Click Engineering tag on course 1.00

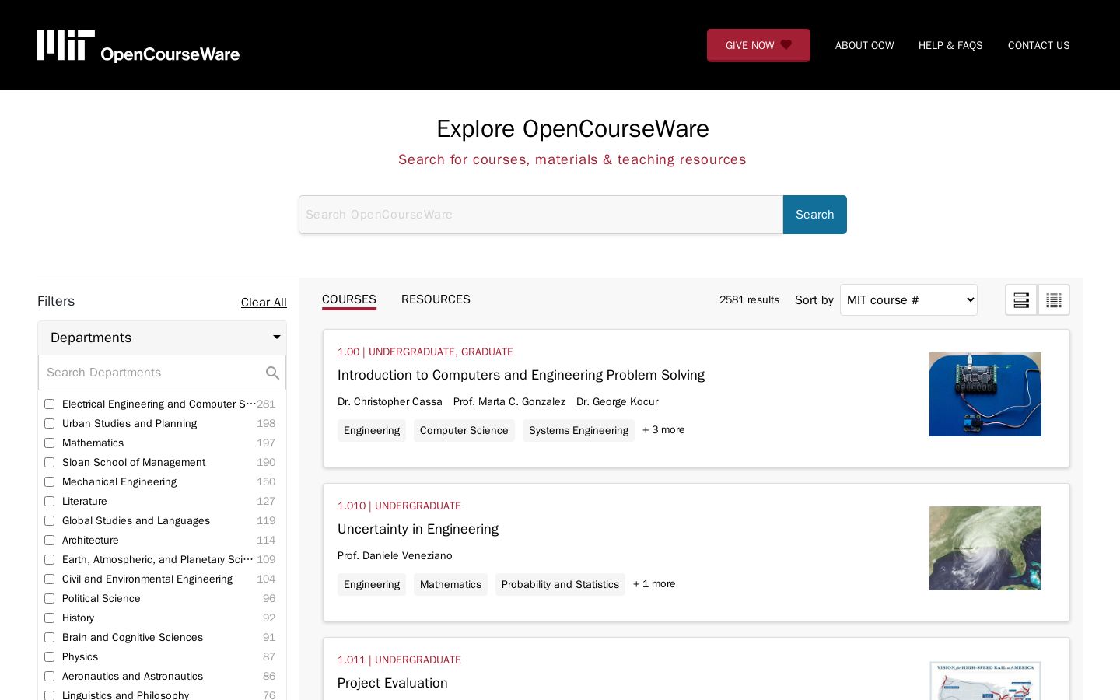click(x=372, y=430)
